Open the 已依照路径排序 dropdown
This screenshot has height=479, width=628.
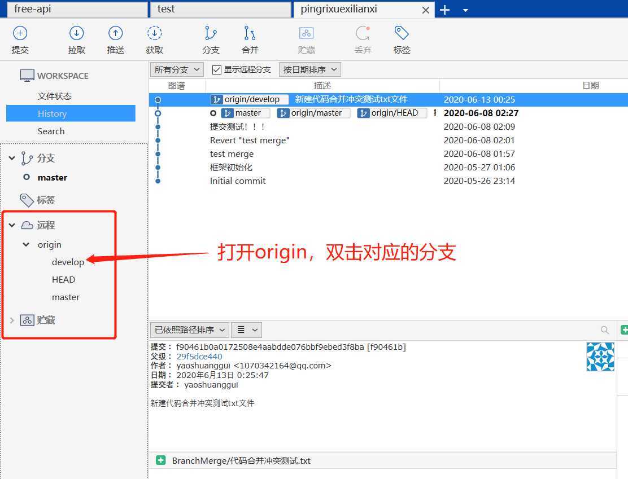(x=190, y=329)
